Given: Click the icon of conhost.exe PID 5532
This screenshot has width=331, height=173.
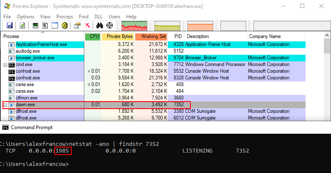Looking at the screenshot, I should 11,71.
